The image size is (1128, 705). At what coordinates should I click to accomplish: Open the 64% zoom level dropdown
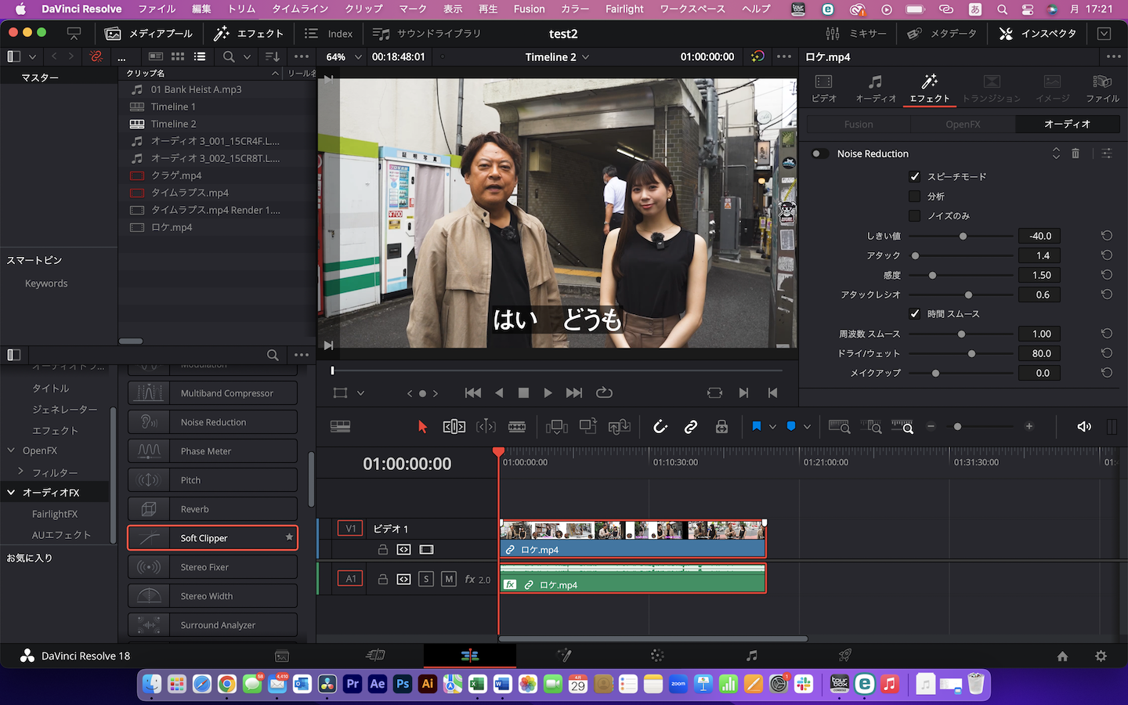pos(342,56)
